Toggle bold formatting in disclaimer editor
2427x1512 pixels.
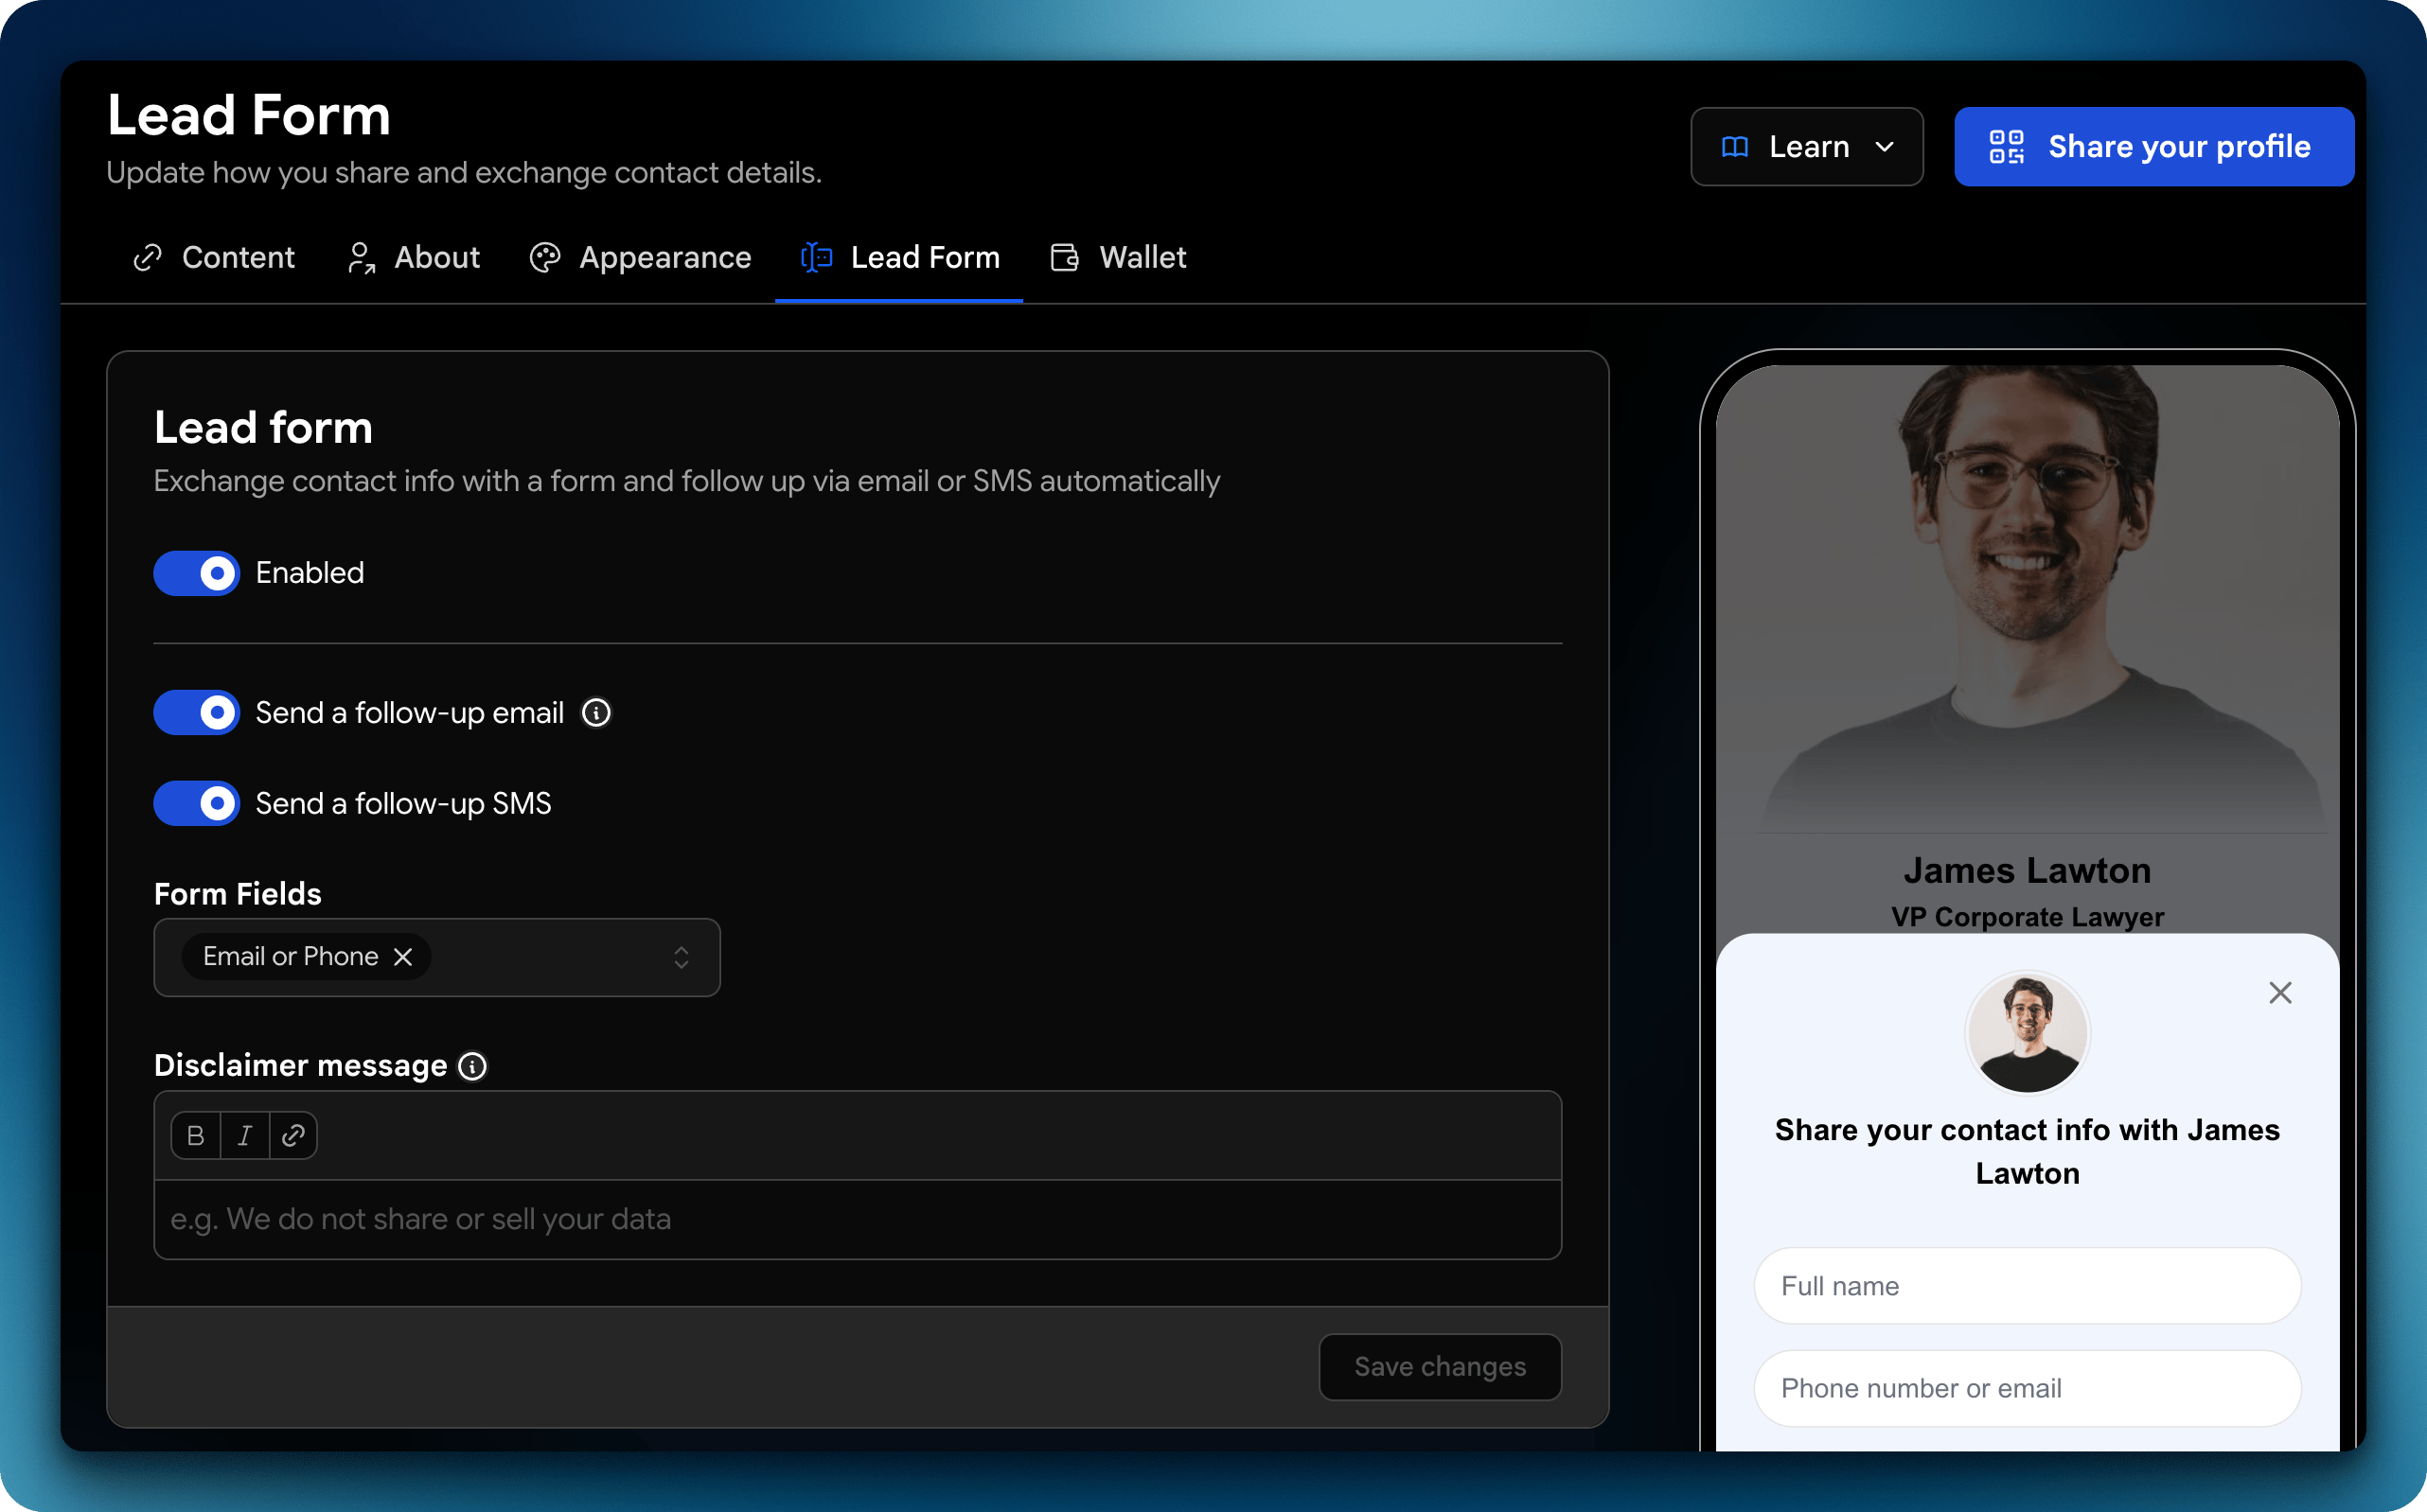click(196, 1135)
